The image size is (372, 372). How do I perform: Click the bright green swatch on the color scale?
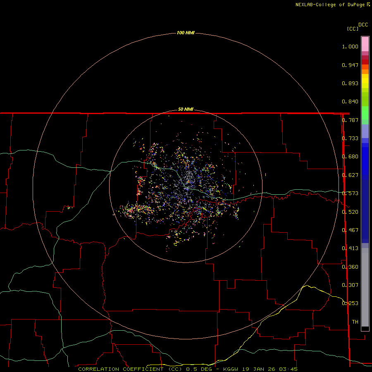pos(365,113)
